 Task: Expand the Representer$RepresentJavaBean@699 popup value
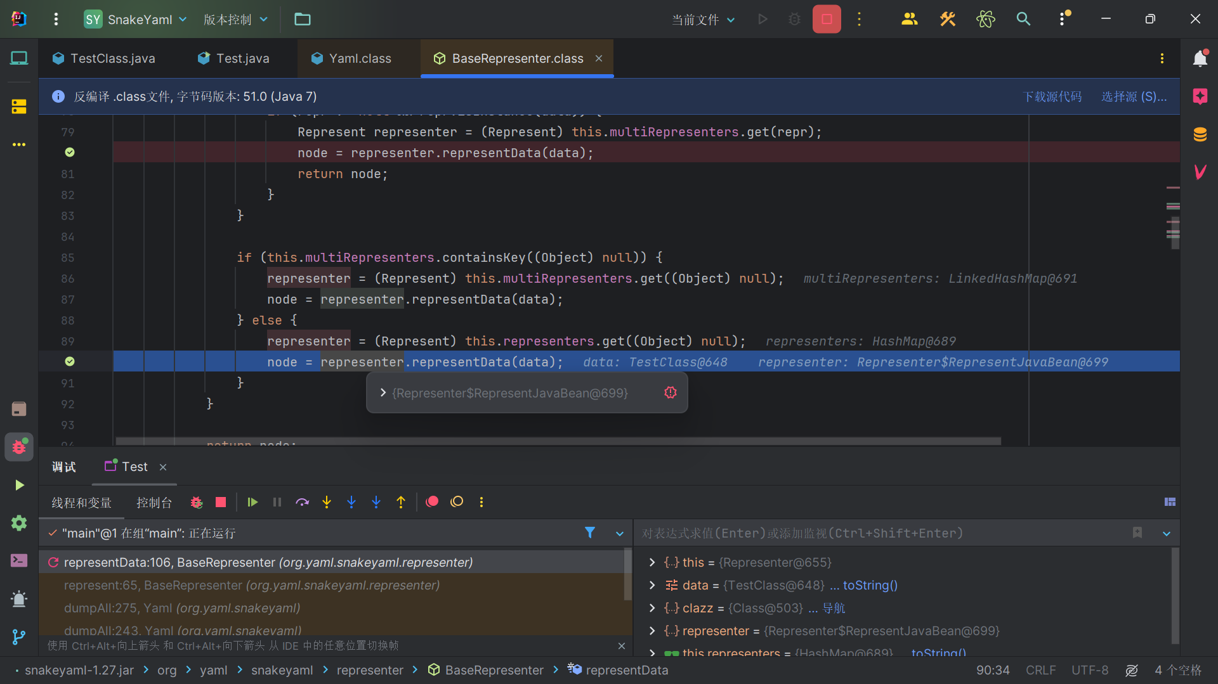tap(383, 393)
